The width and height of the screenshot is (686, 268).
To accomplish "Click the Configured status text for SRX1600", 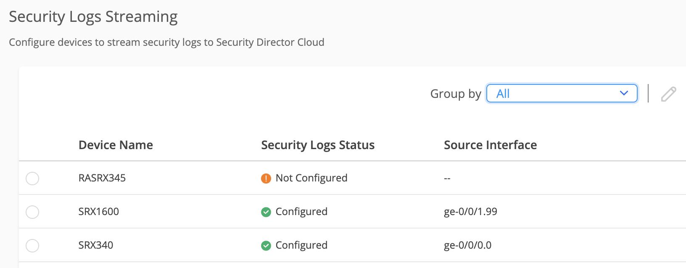I will coord(301,212).
